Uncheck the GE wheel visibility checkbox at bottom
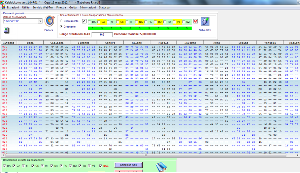300x173 pixels. click(x=33, y=166)
